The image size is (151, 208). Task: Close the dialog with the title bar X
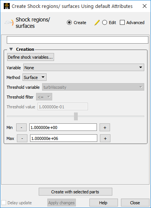145,6
